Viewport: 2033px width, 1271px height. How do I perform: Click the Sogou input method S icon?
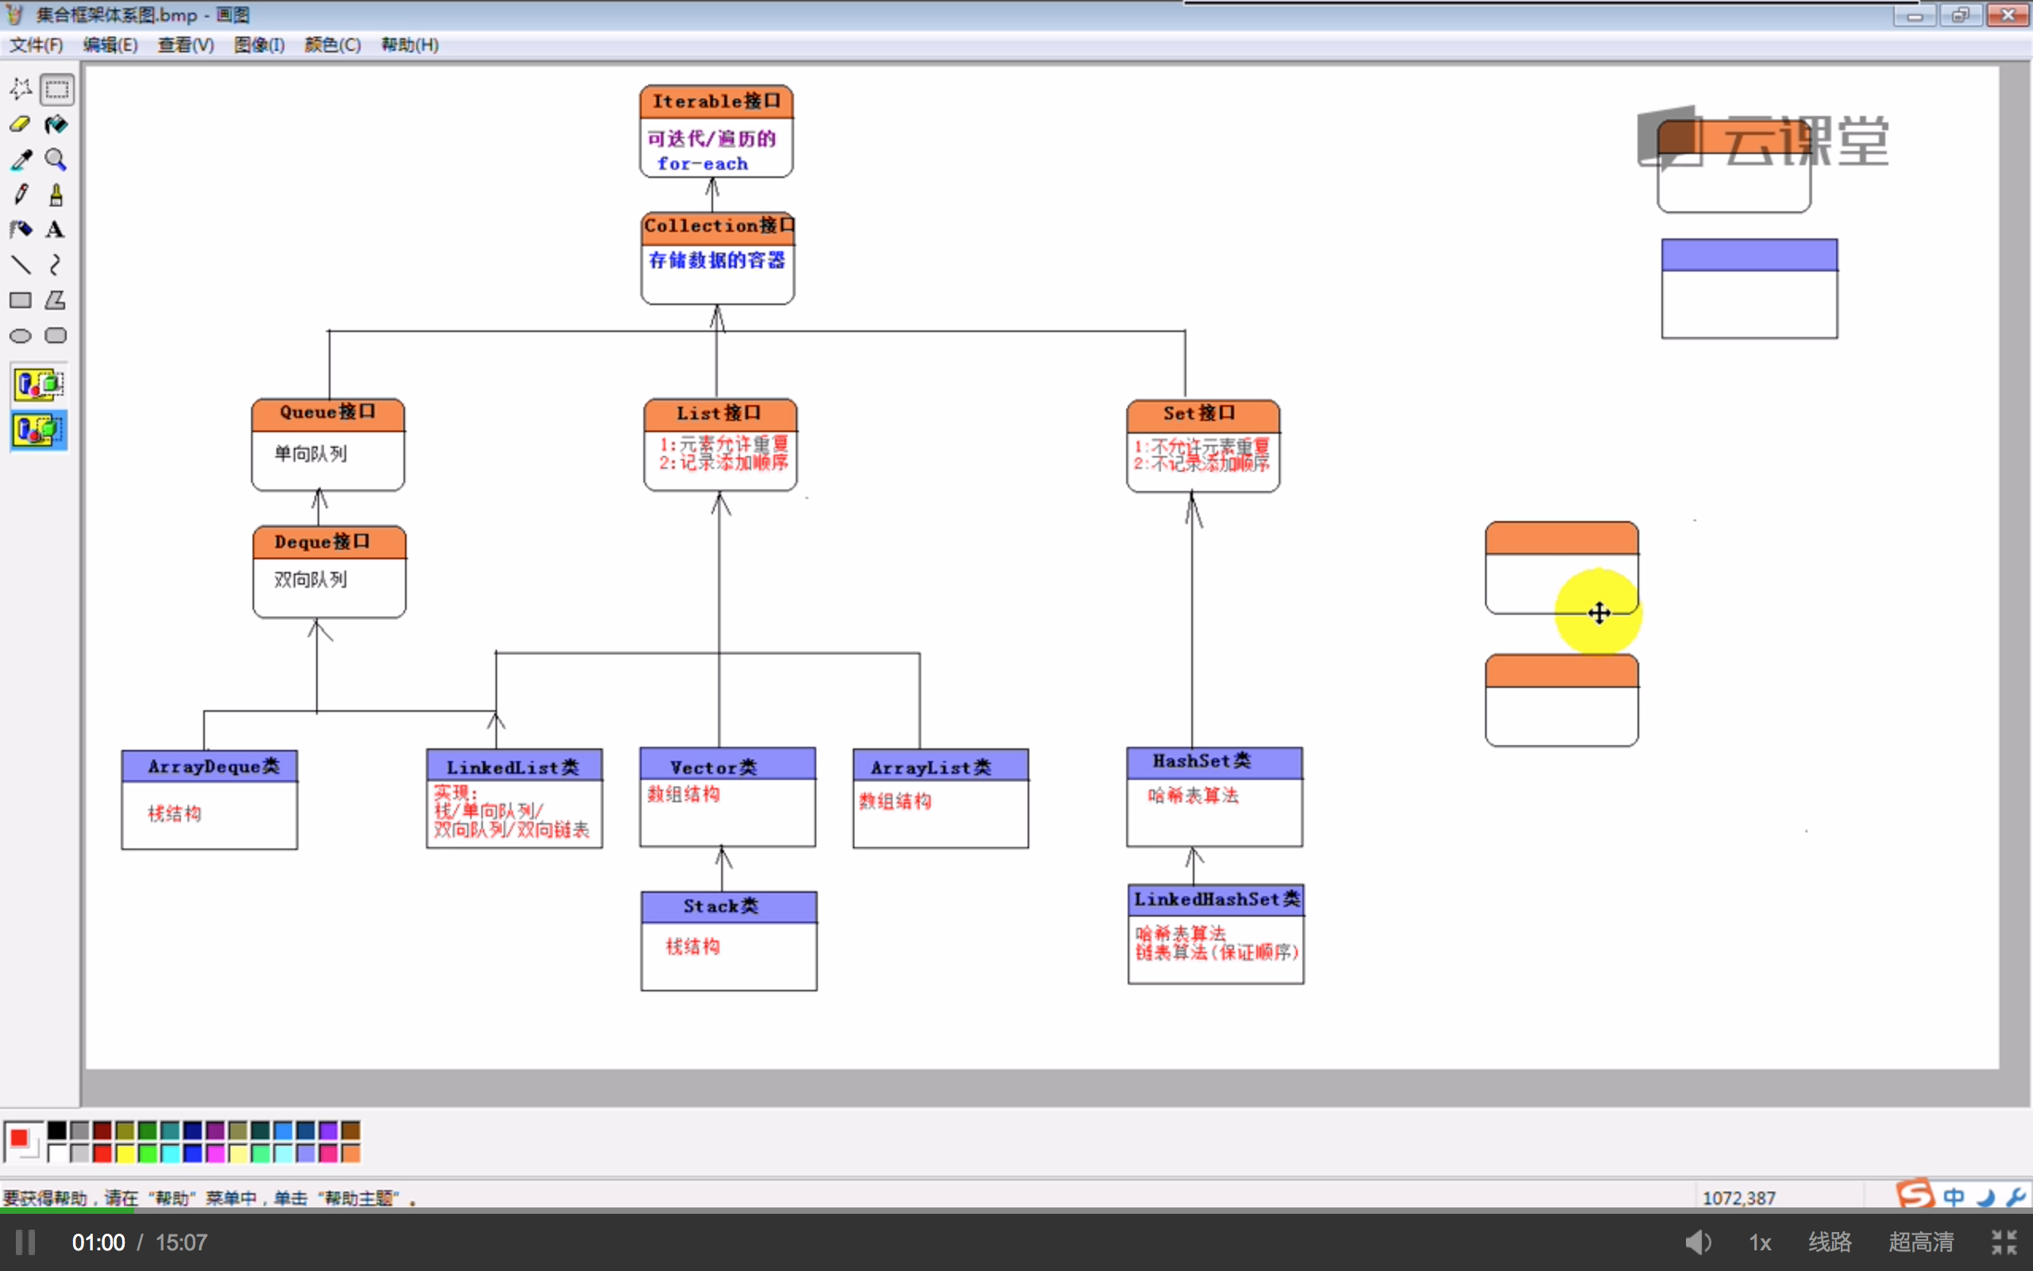click(x=1915, y=1194)
